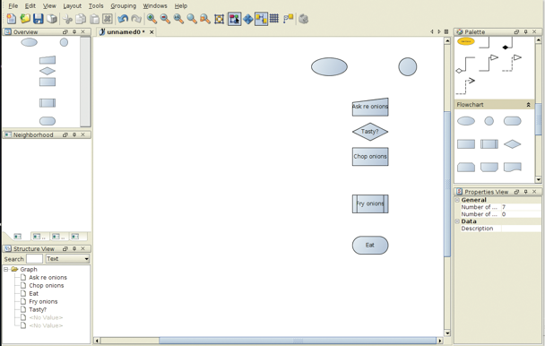Open the Windows menu
The image size is (545, 346).
point(155,6)
